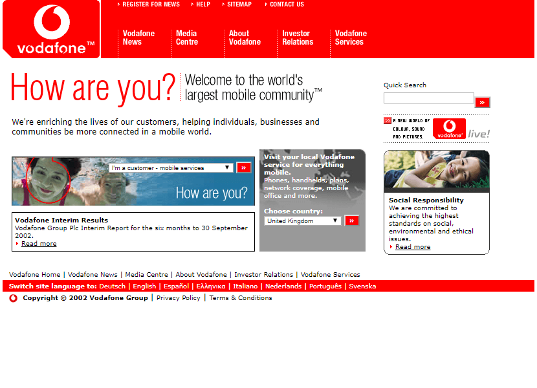Click the swimmers 'How are you?' banner image

tap(133, 181)
